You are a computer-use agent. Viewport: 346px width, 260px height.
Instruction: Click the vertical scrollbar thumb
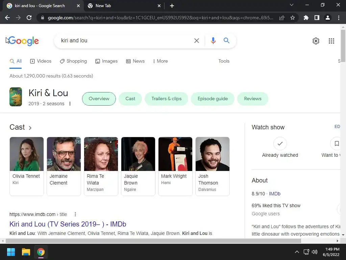pyautogui.click(x=343, y=46)
